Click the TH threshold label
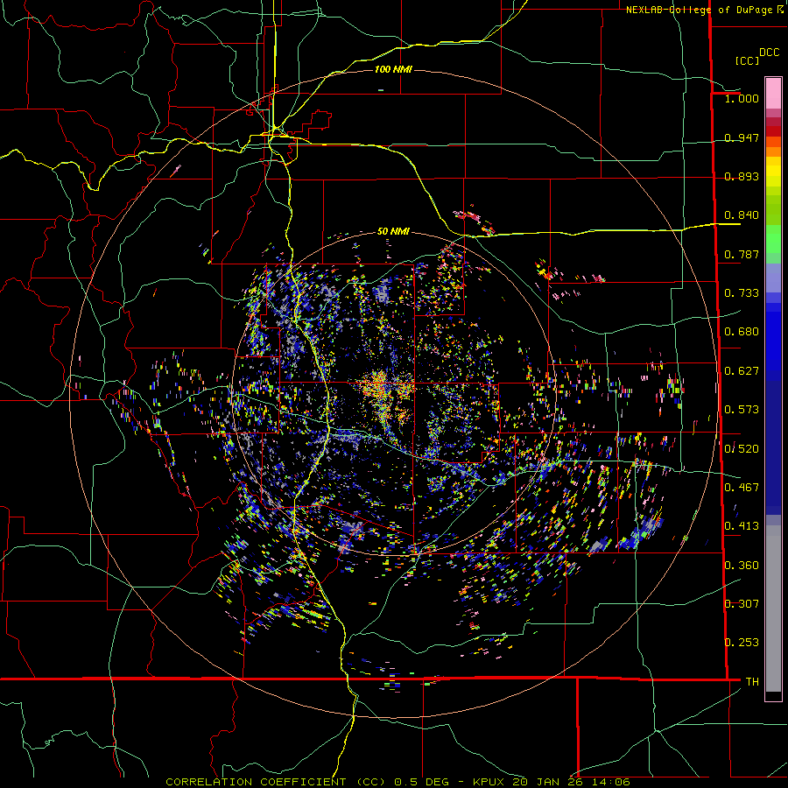Image resolution: width=788 pixels, height=788 pixels. [x=752, y=682]
